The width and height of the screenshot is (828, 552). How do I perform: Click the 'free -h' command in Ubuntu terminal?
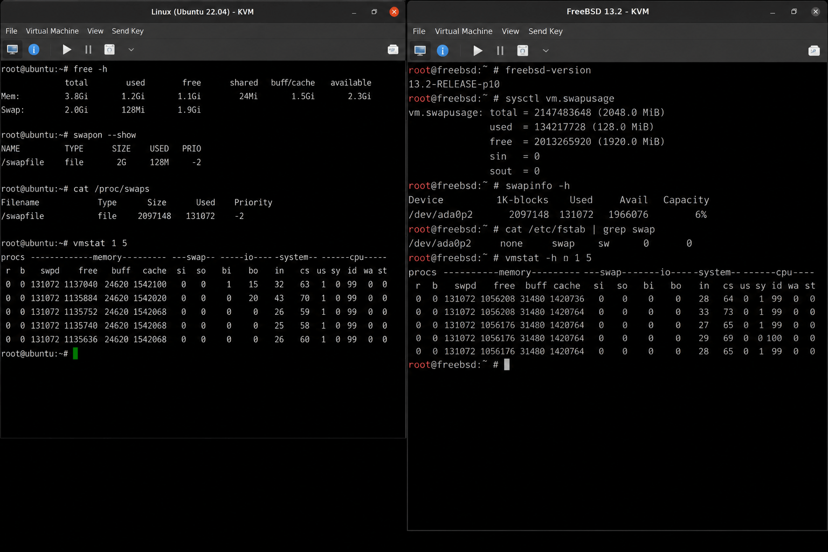pos(90,69)
